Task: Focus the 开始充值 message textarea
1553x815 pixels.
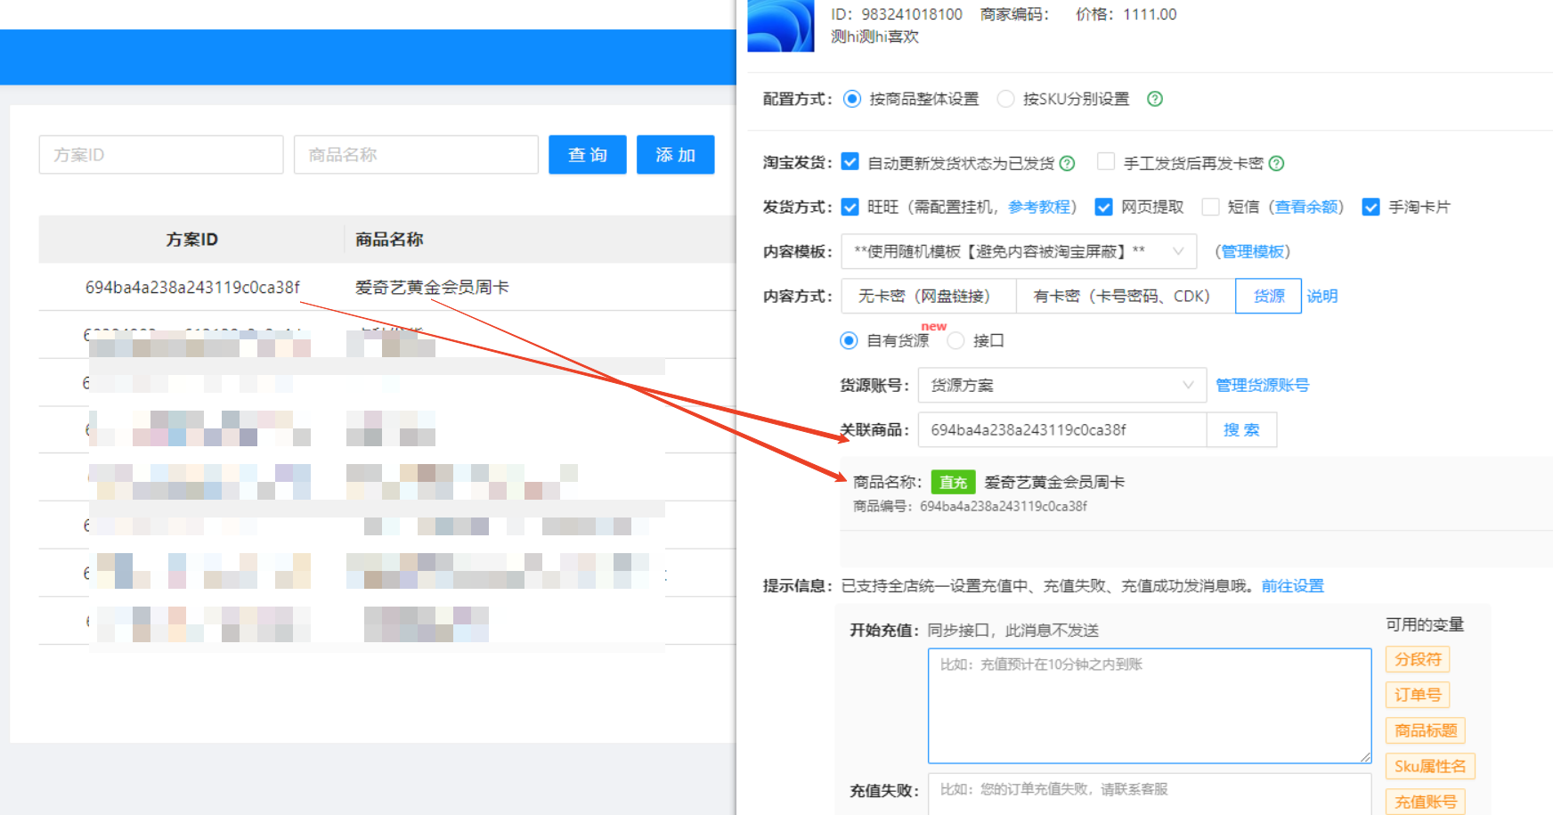Action: tap(1150, 705)
